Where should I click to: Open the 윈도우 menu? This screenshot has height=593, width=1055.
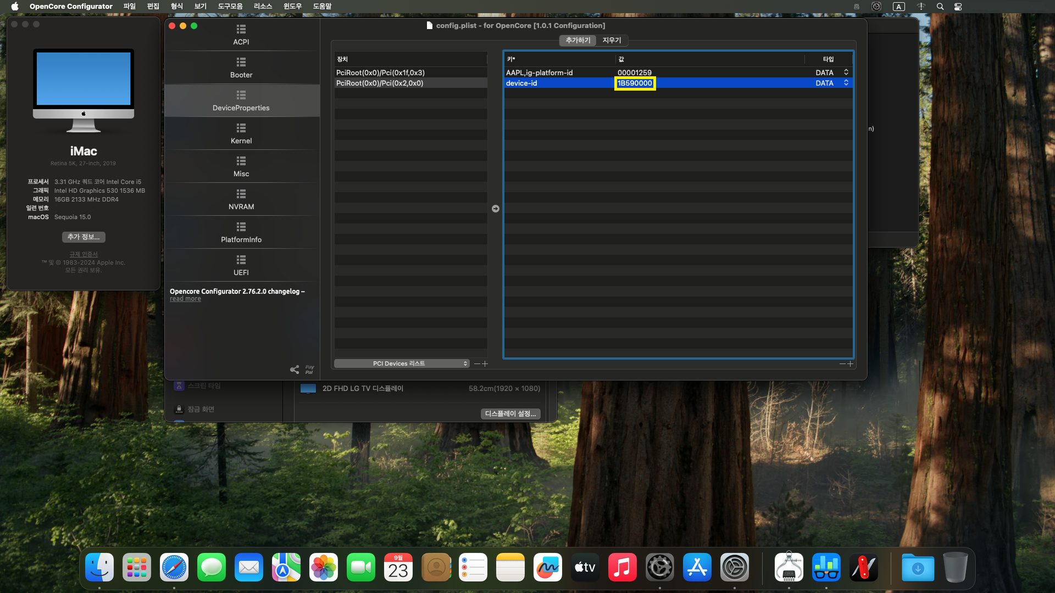tap(293, 7)
